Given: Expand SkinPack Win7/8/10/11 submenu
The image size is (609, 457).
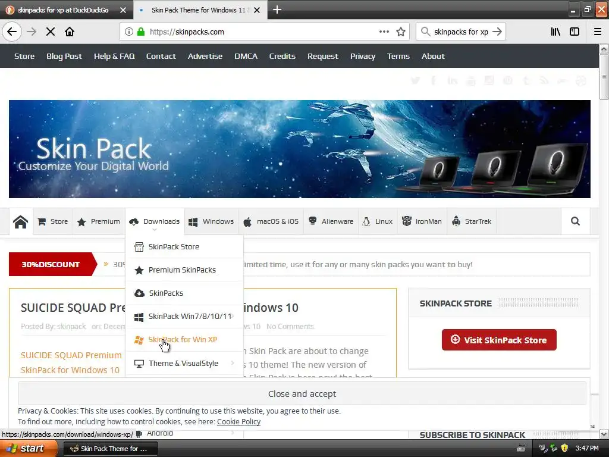Looking at the screenshot, I should pyautogui.click(x=185, y=317).
